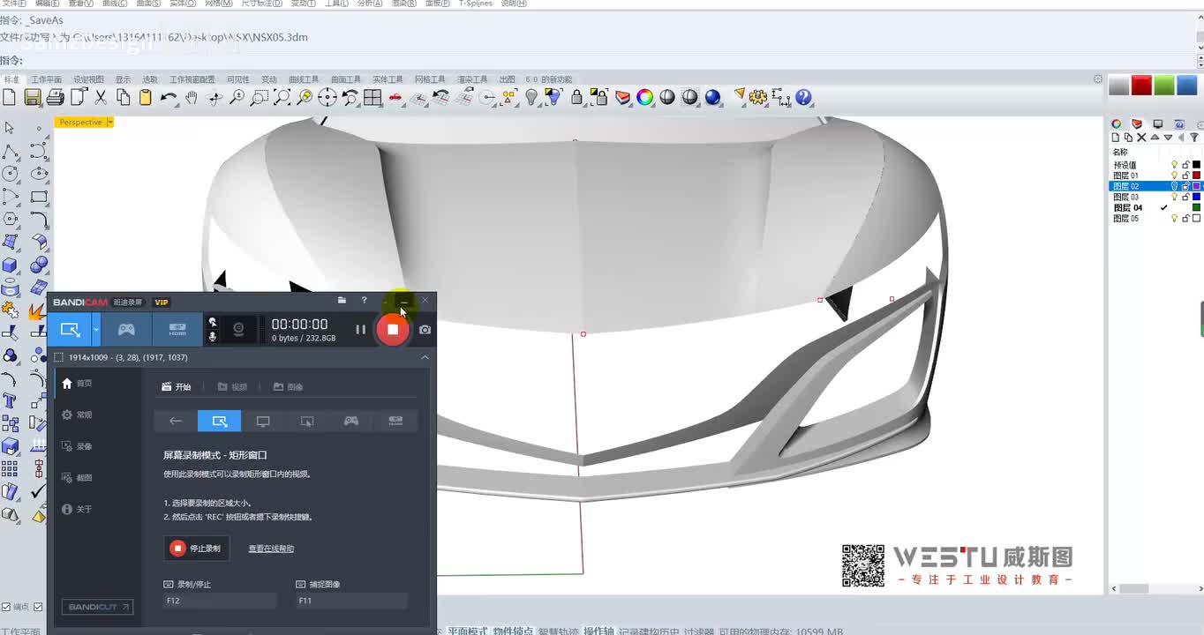This screenshot has height=635, width=1204.
Task: Select Bandicam game recording mode button
Action: click(127, 330)
